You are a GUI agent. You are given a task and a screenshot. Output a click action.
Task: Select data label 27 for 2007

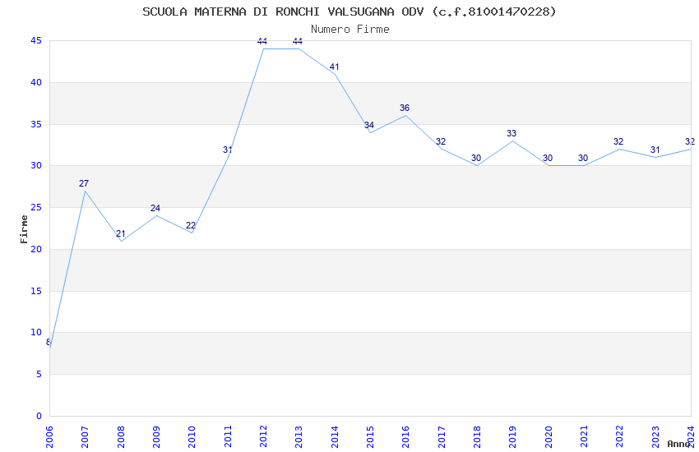84,183
